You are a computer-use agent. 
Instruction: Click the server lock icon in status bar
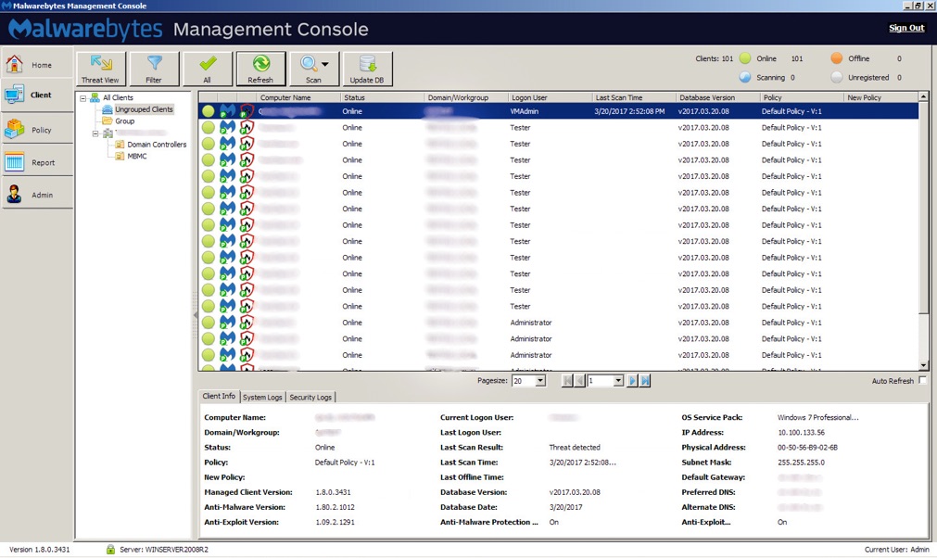(x=110, y=549)
